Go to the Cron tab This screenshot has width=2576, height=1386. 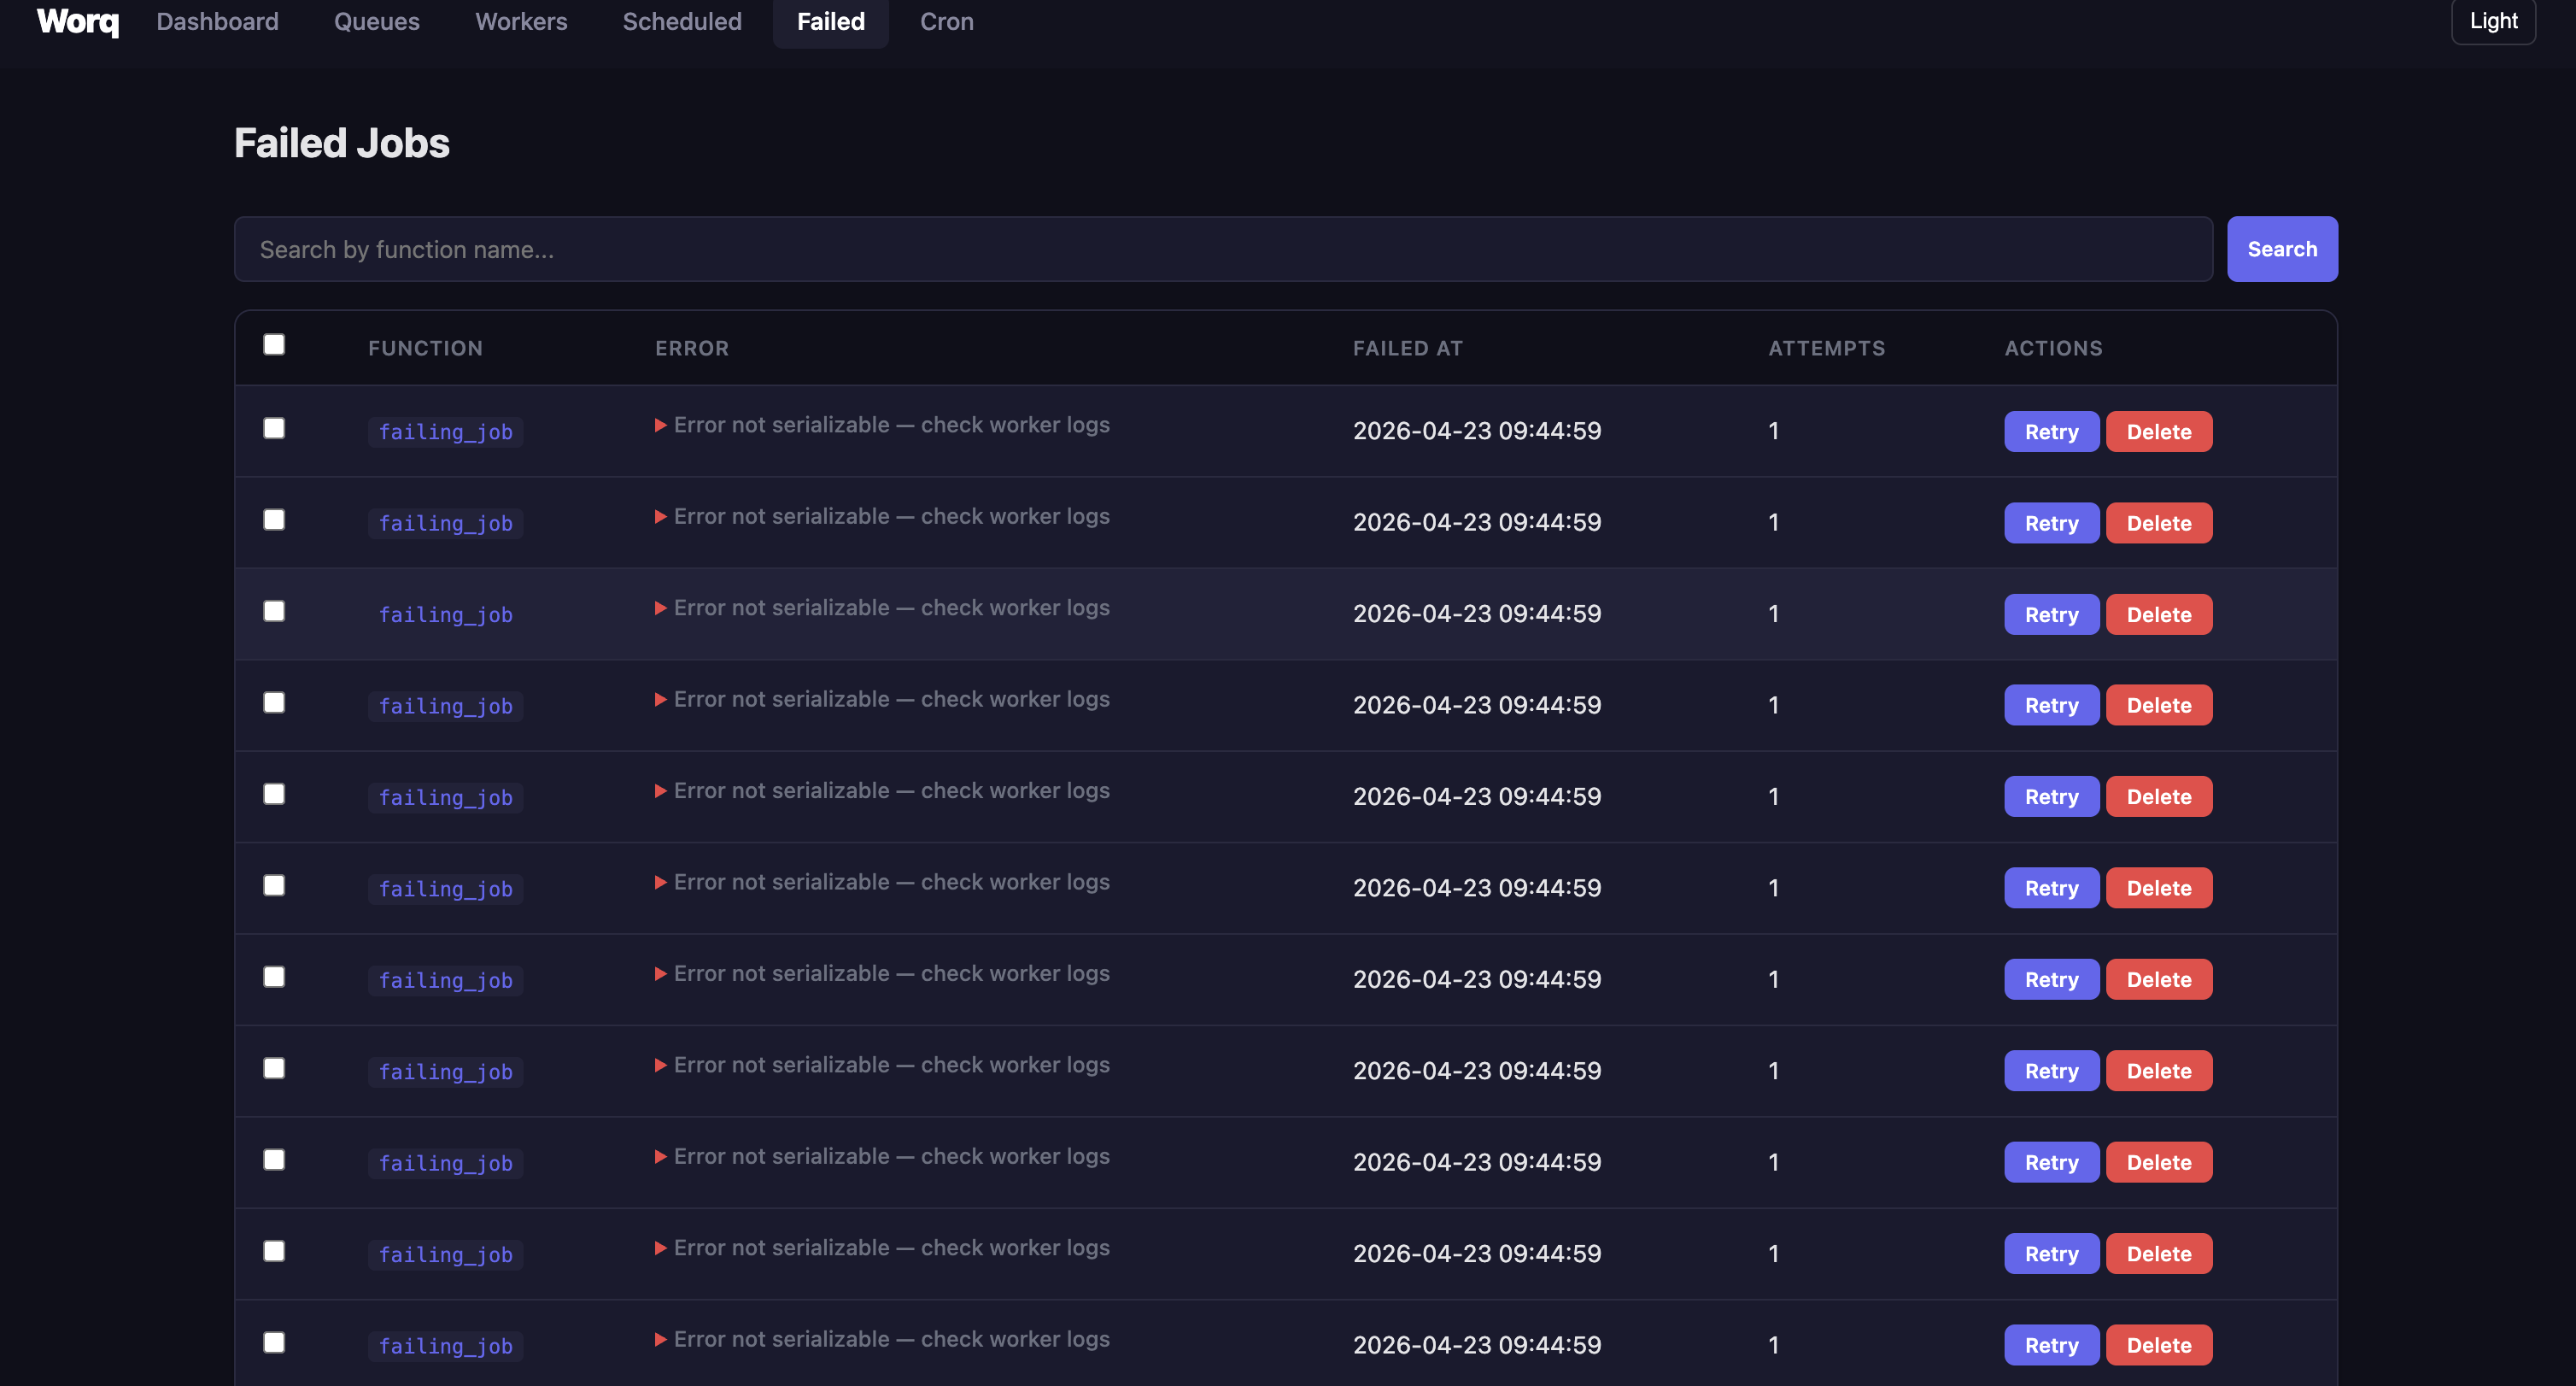[x=946, y=21]
